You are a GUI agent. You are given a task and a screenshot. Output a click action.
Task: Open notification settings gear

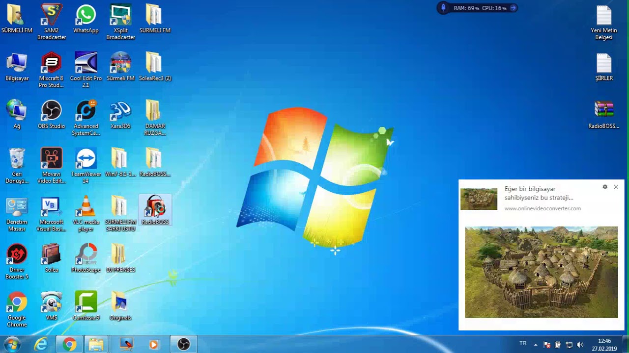tap(605, 187)
